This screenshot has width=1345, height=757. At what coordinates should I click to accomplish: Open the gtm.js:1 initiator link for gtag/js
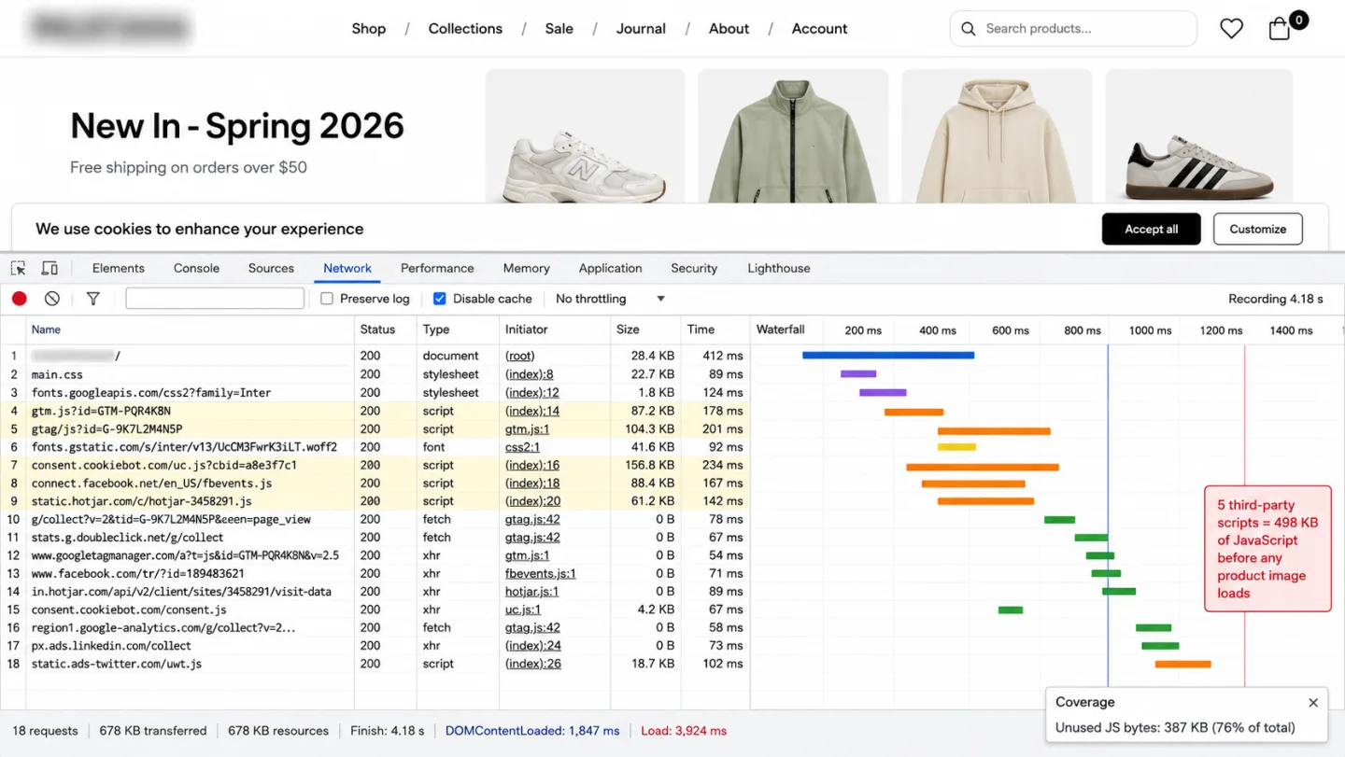(527, 429)
